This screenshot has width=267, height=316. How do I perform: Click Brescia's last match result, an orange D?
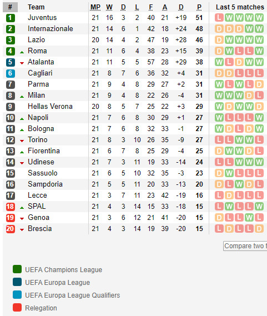pos(259,229)
